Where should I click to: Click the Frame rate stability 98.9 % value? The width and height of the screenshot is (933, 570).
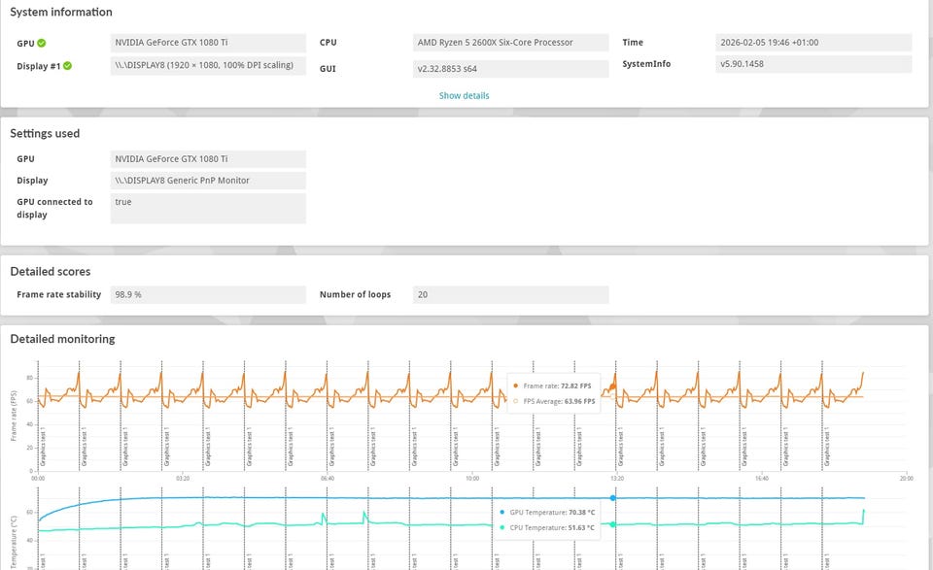click(x=208, y=294)
